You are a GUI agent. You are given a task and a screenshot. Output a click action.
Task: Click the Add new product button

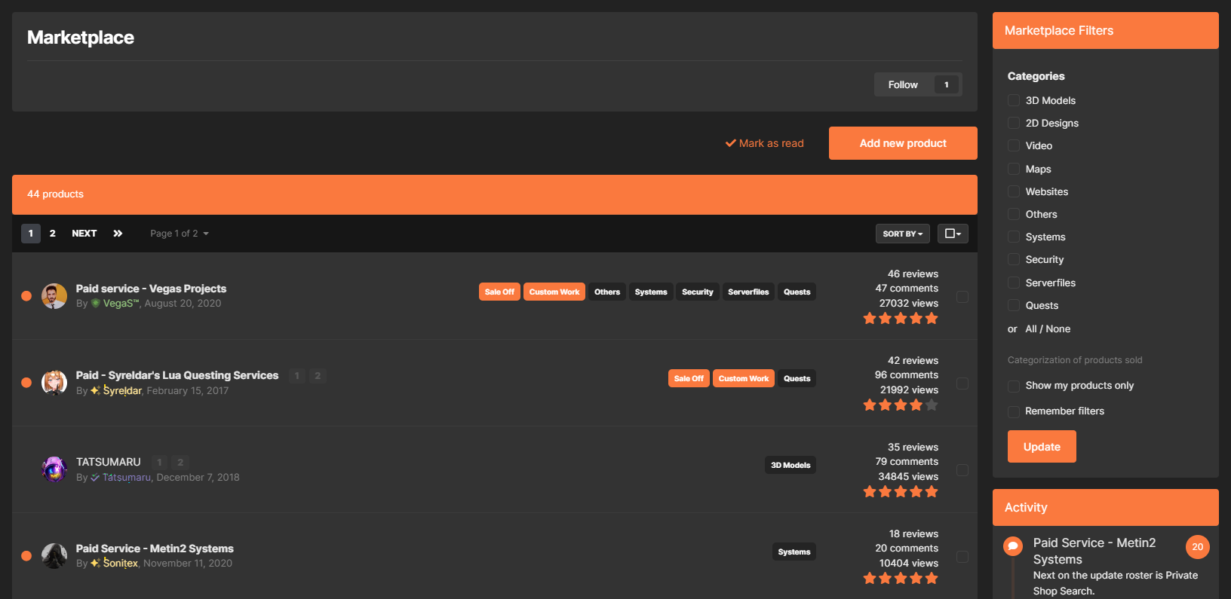pos(903,143)
